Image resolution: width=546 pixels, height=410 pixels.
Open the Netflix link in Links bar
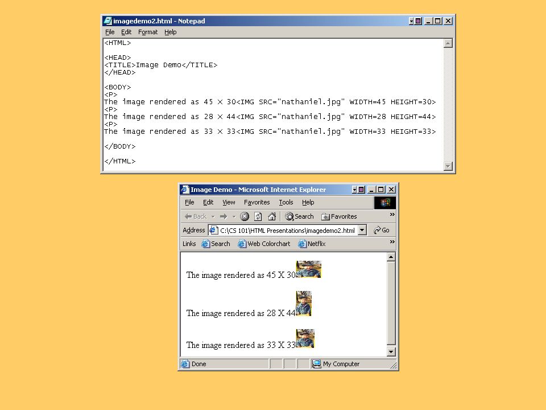[x=312, y=244]
